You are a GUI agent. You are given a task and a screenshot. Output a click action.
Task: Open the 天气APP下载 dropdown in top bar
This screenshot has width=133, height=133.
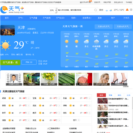[86, 2]
